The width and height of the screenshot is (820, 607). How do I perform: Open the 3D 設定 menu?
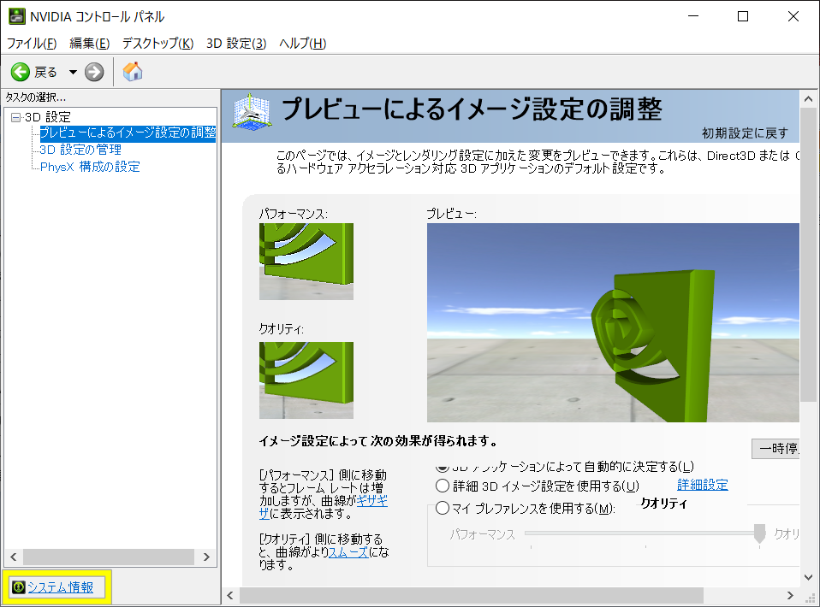(236, 44)
